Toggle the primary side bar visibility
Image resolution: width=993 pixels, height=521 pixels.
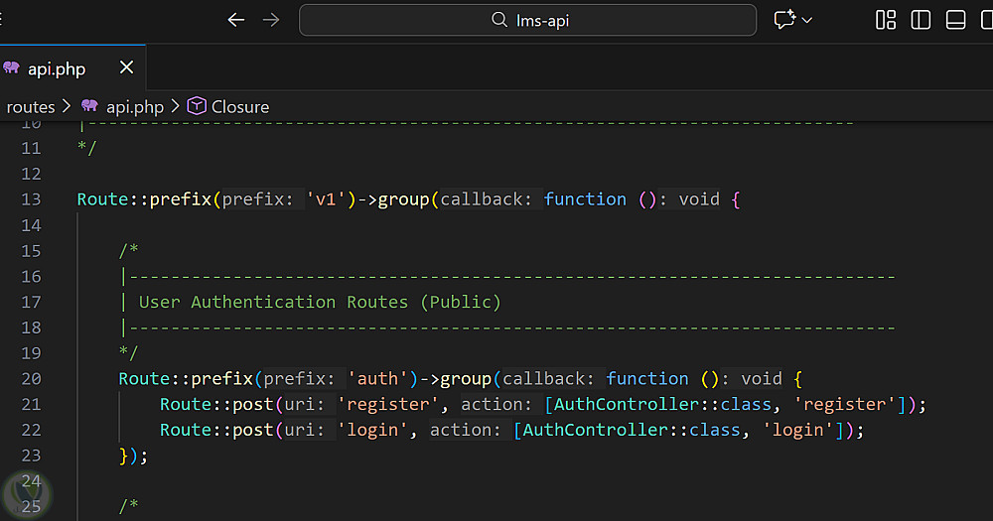pos(921,20)
